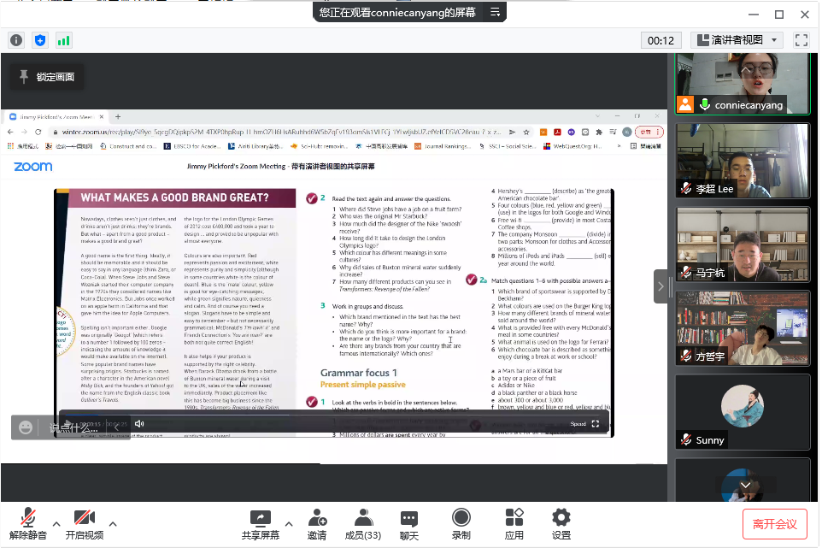Open the Apps (应用) icon
Screen dimensions: 822x548
(x=514, y=523)
